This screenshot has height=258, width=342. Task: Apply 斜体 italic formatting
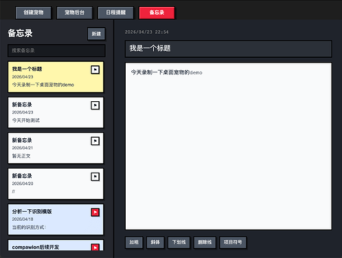[x=155, y=242]
